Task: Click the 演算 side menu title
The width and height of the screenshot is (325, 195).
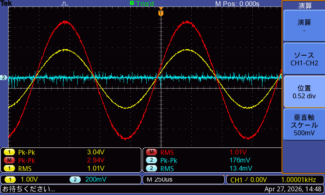Action: coord(305,5)
